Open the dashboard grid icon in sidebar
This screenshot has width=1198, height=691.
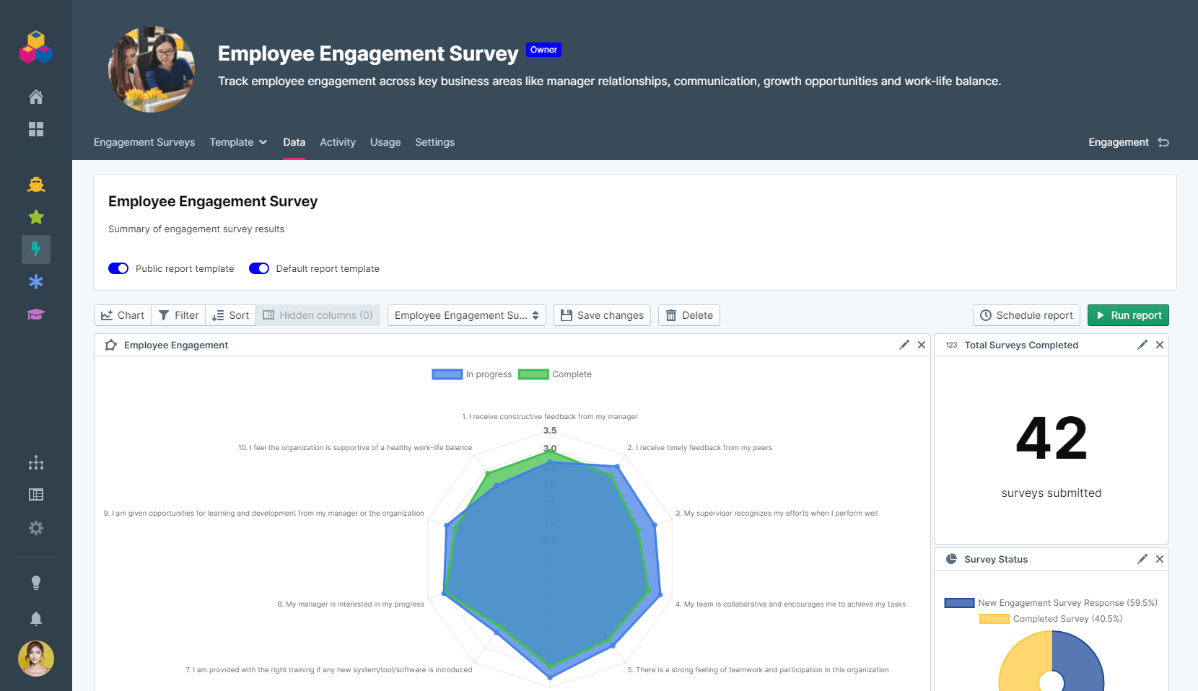[x=36, y=129]
